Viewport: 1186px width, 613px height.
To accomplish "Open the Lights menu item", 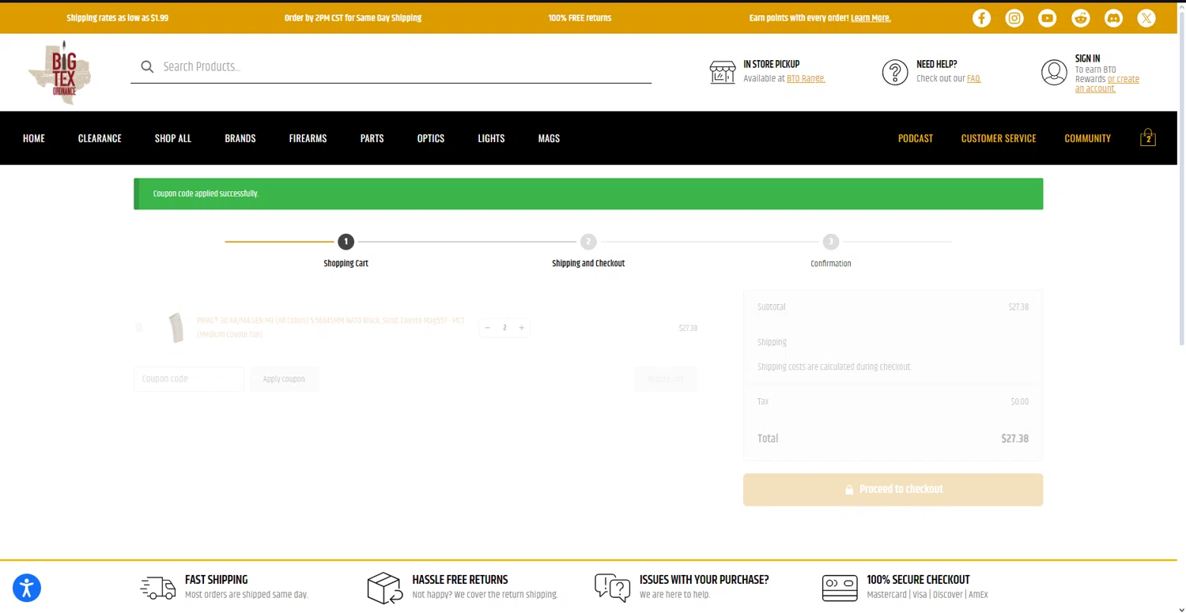I will click(491, 138).
